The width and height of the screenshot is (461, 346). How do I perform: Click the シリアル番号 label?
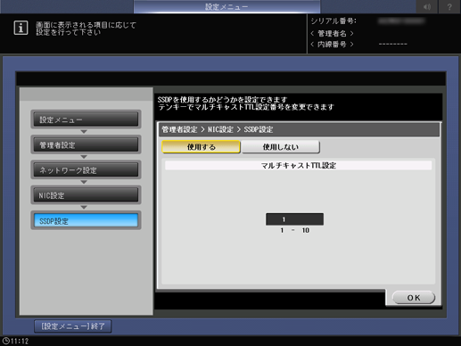point(333,21)
